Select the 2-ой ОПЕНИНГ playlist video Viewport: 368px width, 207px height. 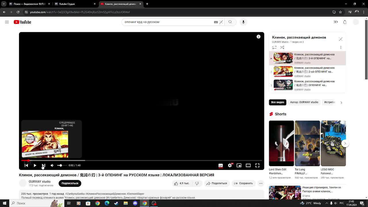(x=307, y=72)
